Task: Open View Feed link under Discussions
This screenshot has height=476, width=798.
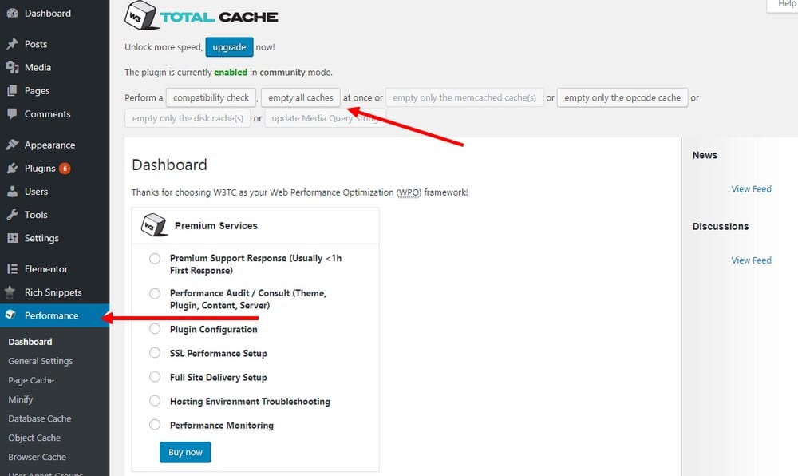Action: tap(751, 260)
